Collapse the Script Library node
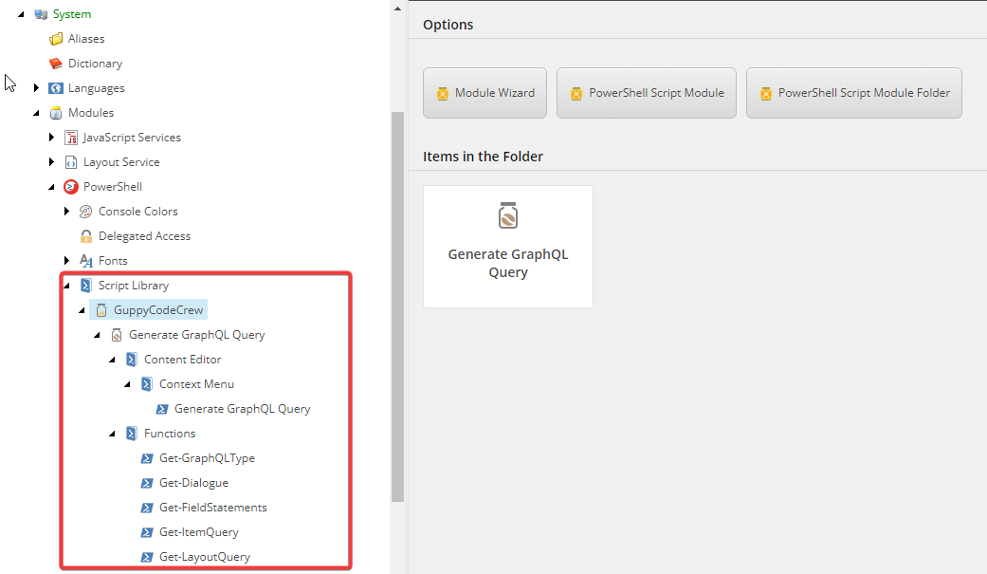The image size is (987, 574). (x=65, y=285)
